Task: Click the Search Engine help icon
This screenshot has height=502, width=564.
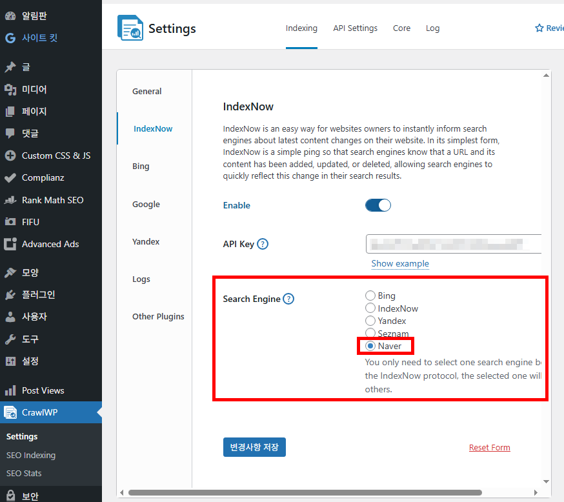Action: (288, 299)
